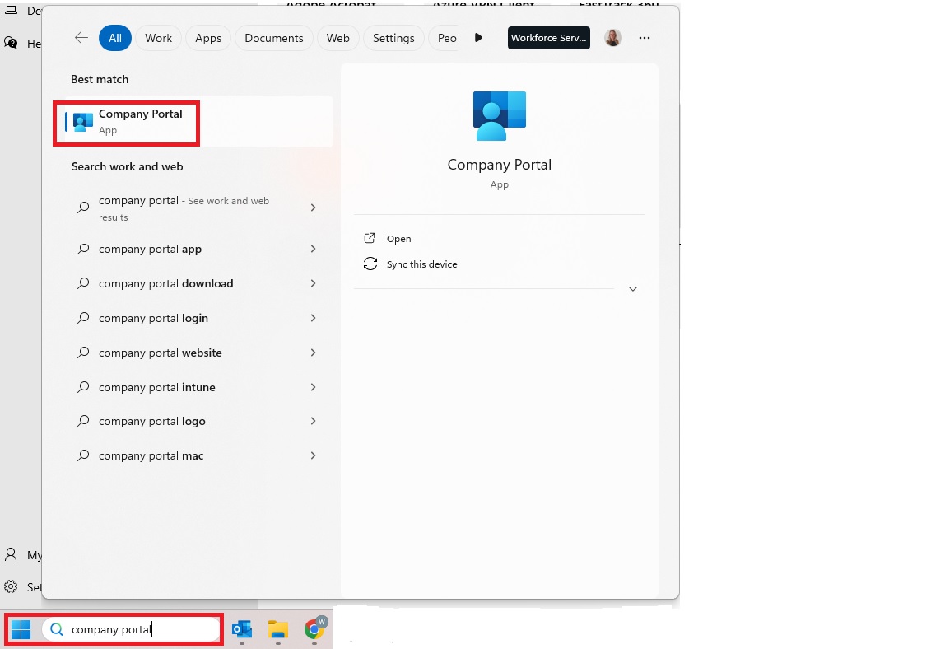931x649 pixels.
Task: Click the Company Portal icon in best match
Action: [x=83, y=122]
